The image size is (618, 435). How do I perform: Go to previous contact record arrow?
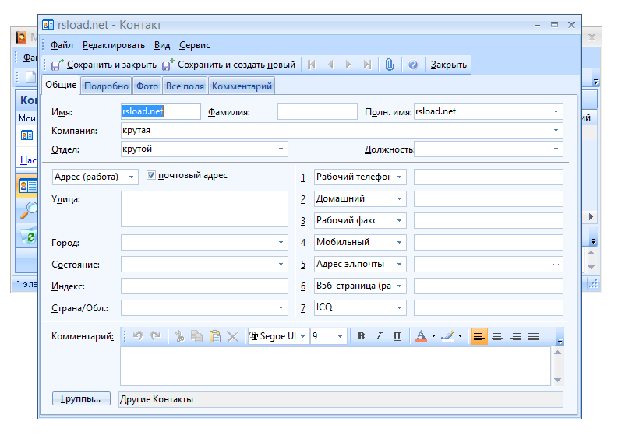click(x=330, y=65)
